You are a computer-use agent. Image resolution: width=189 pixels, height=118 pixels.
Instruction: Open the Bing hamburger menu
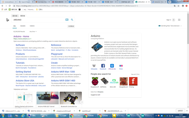tap(179, 20)
